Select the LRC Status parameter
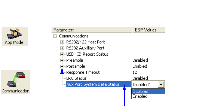Image resolution: width=205 pixels, height=106 pixels. click(x=76, y=78)
